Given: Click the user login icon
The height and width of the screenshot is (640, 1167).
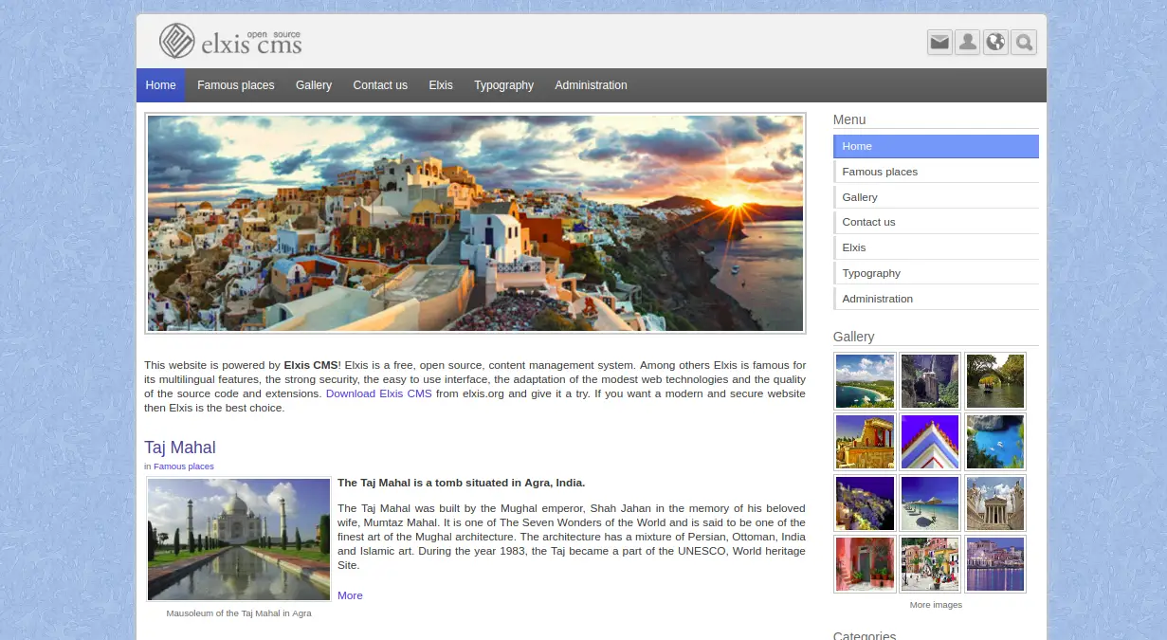Looking at the screenshot, I should click(967, 42).
